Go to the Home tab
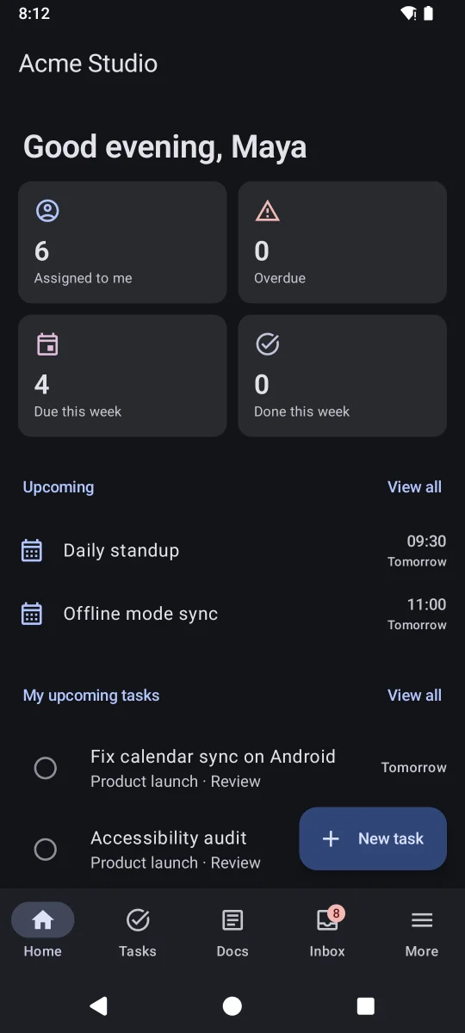The image size is (465, 1033). point(43,931)
